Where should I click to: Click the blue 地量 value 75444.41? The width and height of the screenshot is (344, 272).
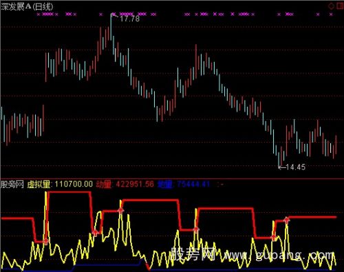coord(193,184)
